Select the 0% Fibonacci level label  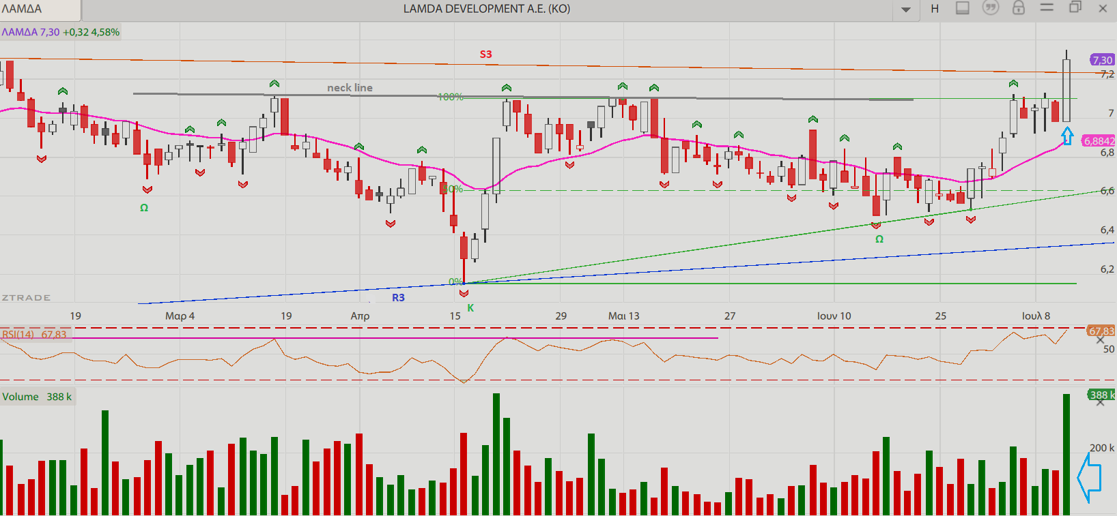455,282
